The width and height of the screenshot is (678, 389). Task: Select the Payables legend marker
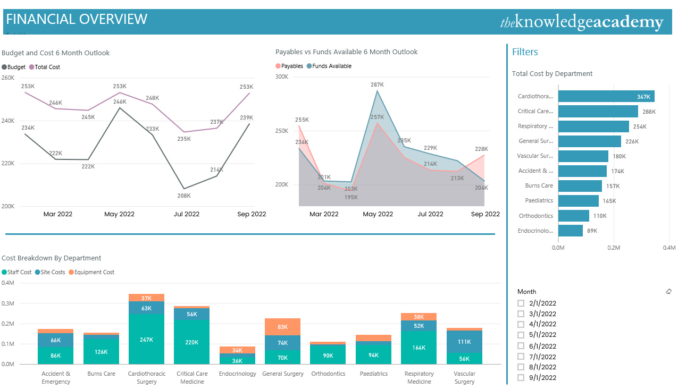coord(278,65)
